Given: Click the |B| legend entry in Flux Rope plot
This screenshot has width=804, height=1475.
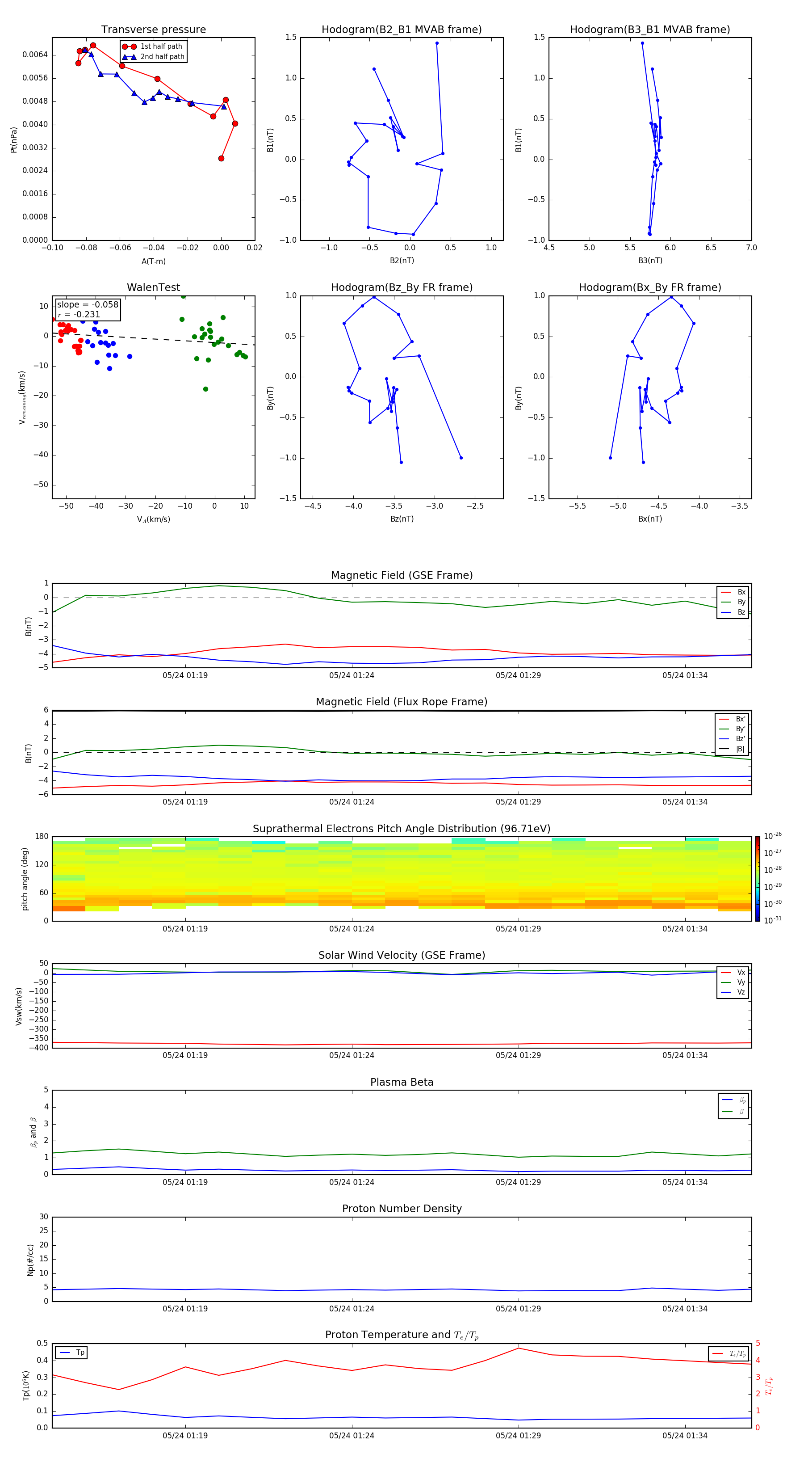Looking at the screenshot, I should [x=733, y=749].
